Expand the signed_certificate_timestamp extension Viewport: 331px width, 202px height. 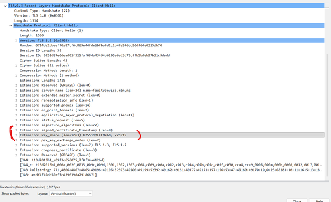16,130
